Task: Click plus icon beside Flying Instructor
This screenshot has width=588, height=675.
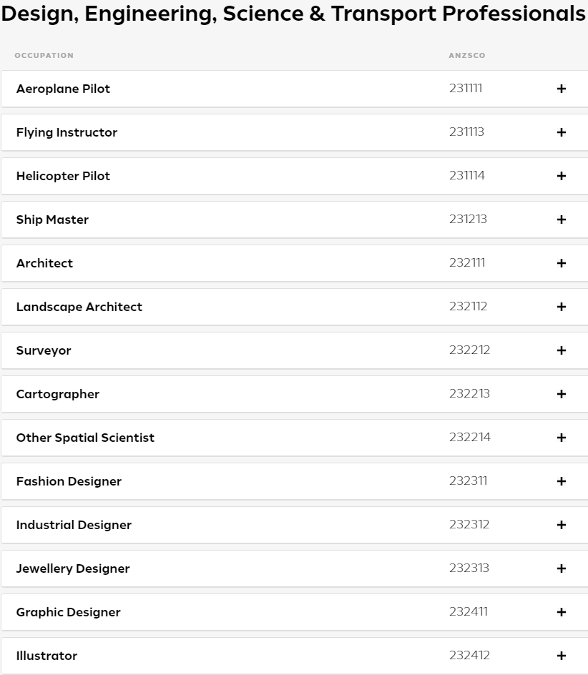Action: (562, 132)
